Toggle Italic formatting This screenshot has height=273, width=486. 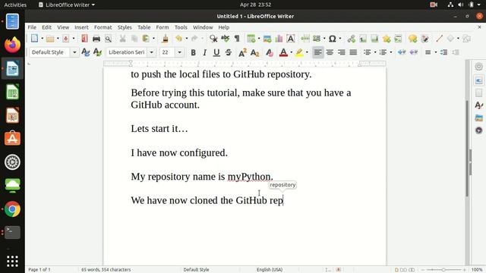pyautogui.click(x=204, y=52)
